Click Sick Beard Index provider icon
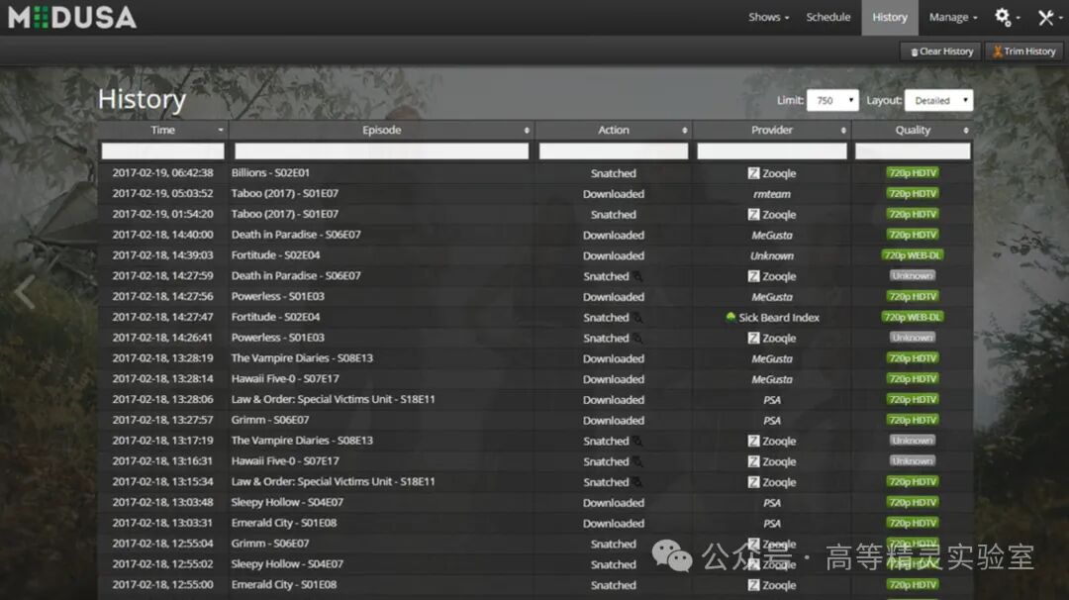 pos(730,317)
